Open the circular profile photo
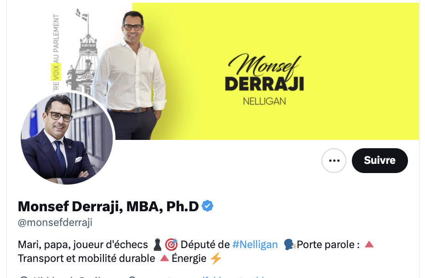425x278 pixels. tap(67, 139)
